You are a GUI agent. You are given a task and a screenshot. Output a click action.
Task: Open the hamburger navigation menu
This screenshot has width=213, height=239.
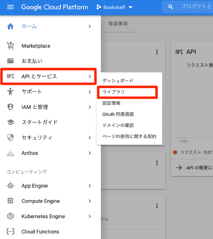point(10,7)
